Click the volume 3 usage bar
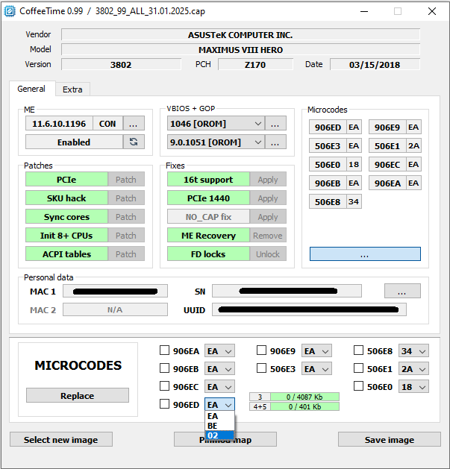Viewport: 450px width, 469px height. click(x=304, y=397)
